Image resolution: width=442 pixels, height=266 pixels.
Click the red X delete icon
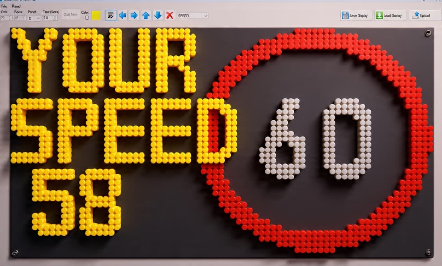pos(170,16)
